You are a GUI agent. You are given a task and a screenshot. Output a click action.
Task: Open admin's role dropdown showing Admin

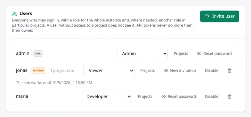click(x=142, y=54)
